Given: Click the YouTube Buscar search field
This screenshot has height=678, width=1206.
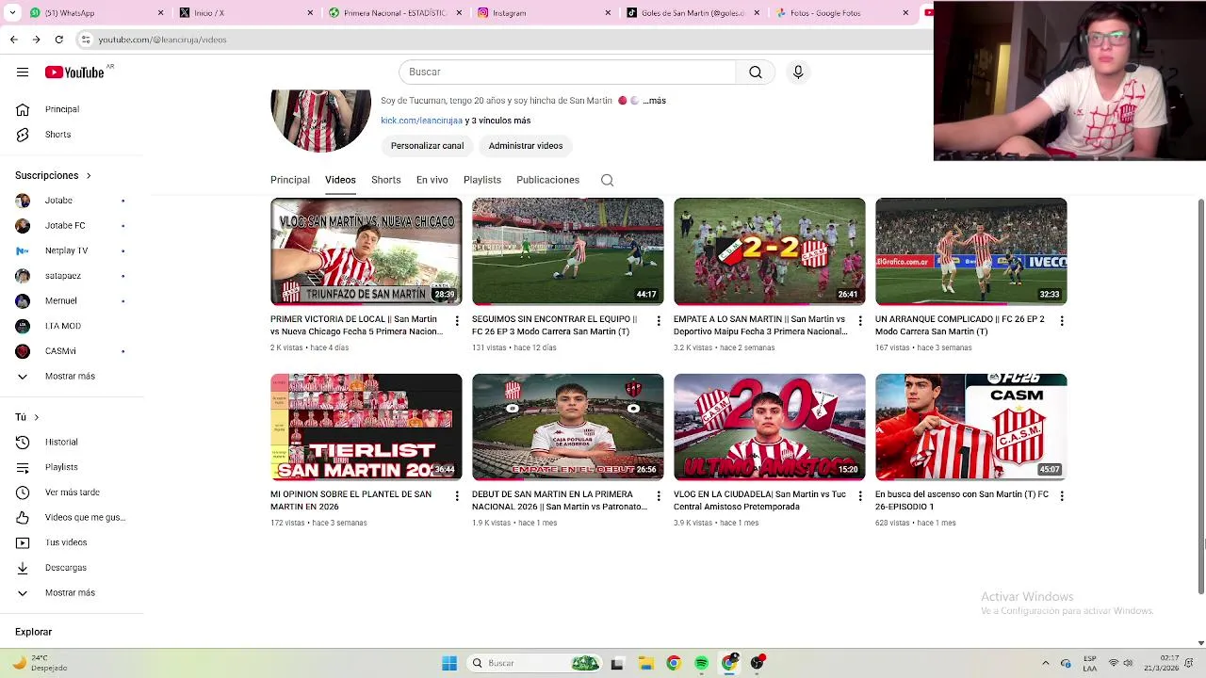Looking at the screenshot, I should 567,72.
